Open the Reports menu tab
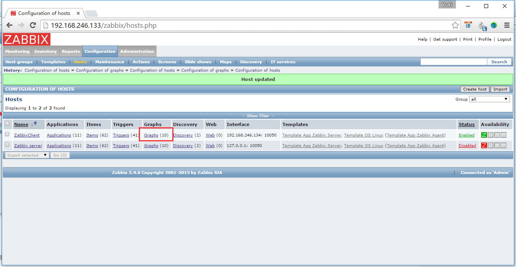This screenshot has height=267, width=516. [x=71, y=52]
